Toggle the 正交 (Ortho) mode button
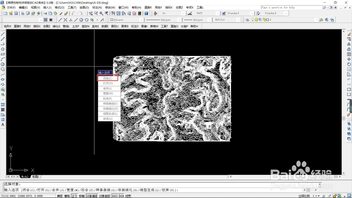Viewport: 352px width, 198px height. click(x=74, y=196)
